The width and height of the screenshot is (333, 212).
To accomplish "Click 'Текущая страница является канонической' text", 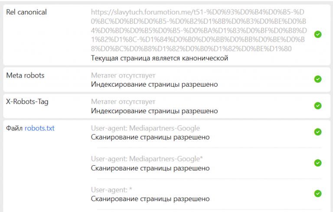I will click(x=160, y=58).
